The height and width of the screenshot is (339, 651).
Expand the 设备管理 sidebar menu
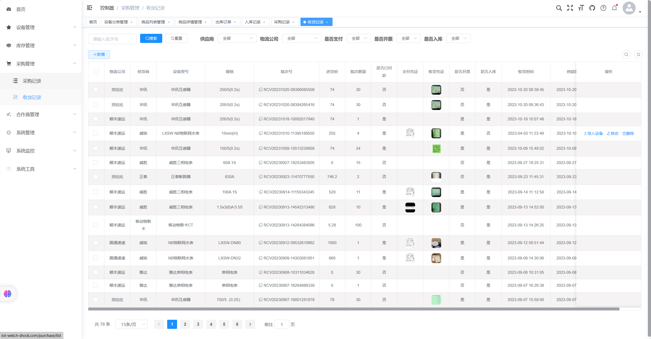[41, 27]
